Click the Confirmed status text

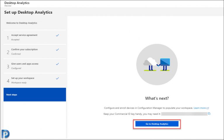click(16, 54)
